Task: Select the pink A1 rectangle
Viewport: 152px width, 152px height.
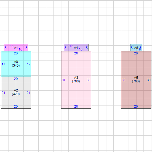Action: click(x=16, y=47)
